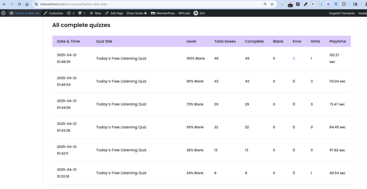Click the Hints column header
367x189 pixels.
pyautogui.click(x=315, y=42)
